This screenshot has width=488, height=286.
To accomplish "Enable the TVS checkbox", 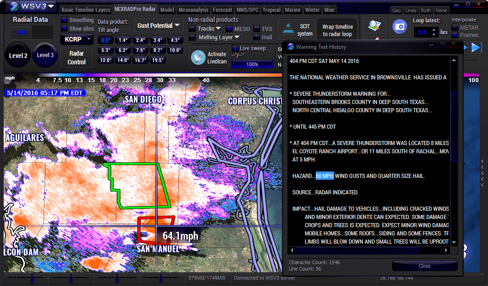I will tap(256, 29).
